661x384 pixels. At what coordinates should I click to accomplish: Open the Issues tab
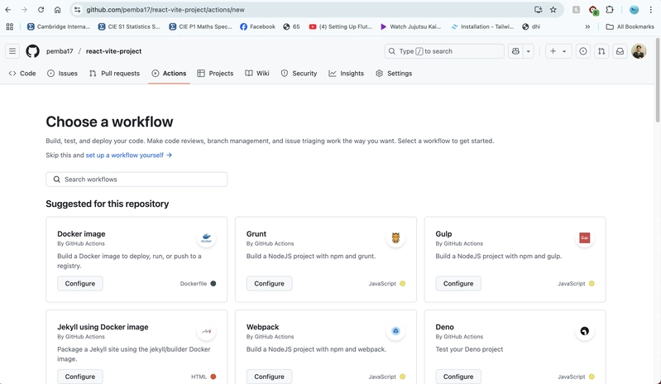[x=62, y=74]
